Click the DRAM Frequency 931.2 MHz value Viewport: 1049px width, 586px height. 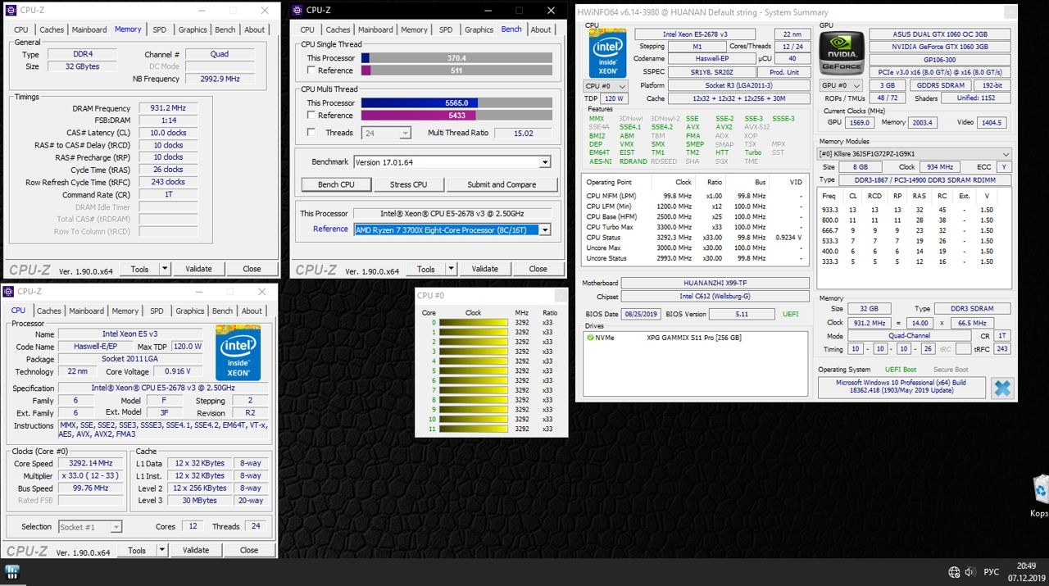[x=168, y=108]
